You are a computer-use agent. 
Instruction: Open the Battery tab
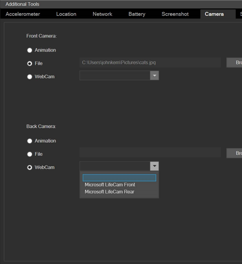[x=137, y=14]
